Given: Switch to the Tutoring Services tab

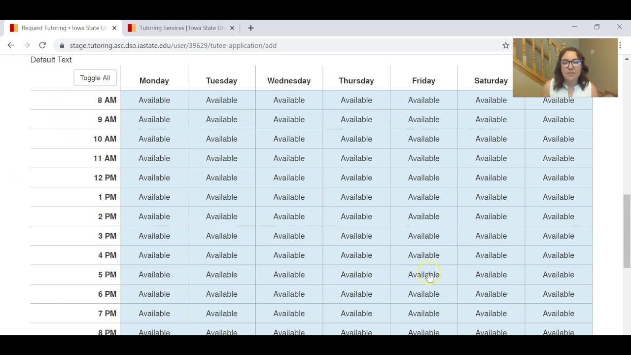Looking at the screenshot, I should point(180,28).
